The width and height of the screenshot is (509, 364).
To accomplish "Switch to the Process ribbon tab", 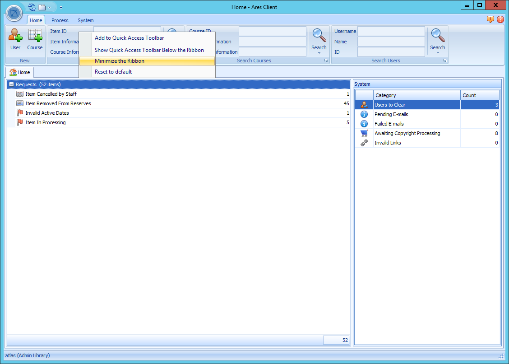I will 60,20.
